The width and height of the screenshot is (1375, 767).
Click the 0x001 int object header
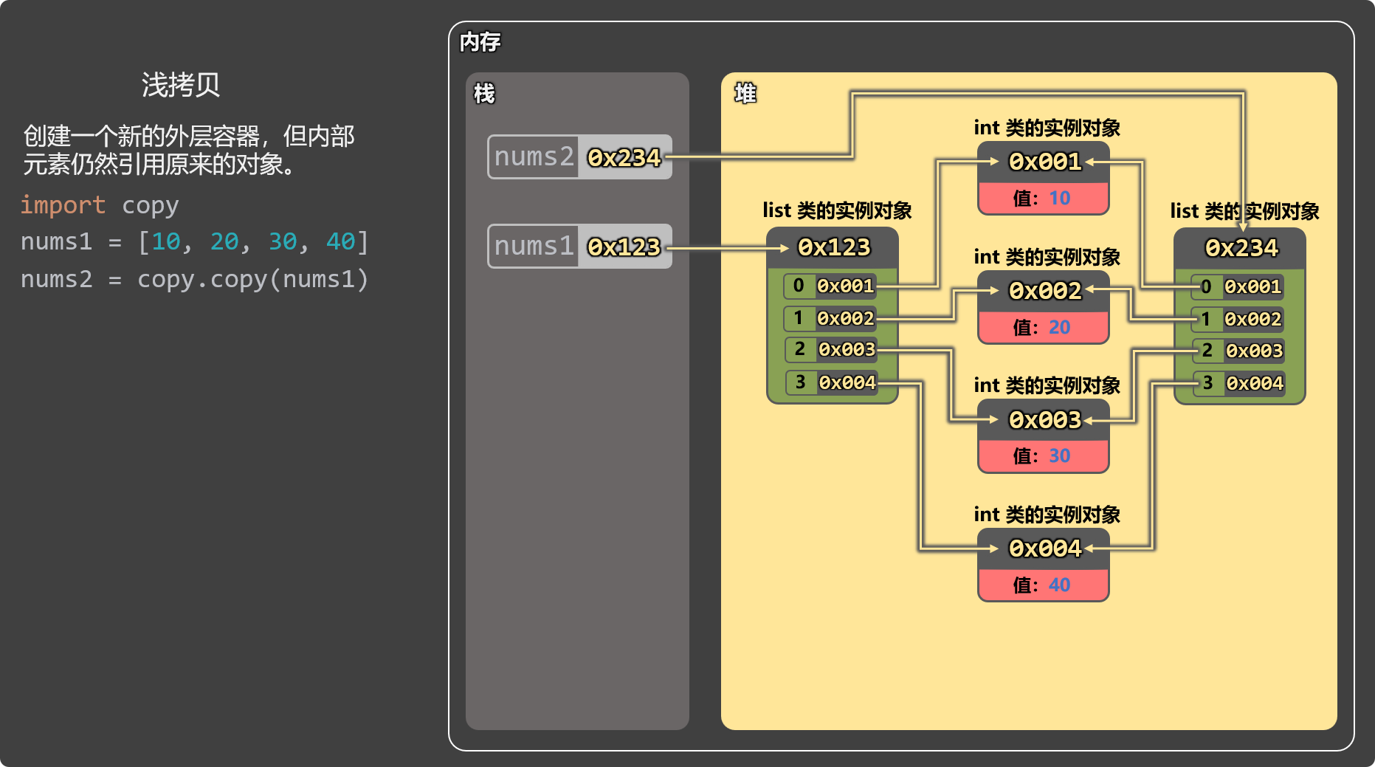pos(1044,162)
